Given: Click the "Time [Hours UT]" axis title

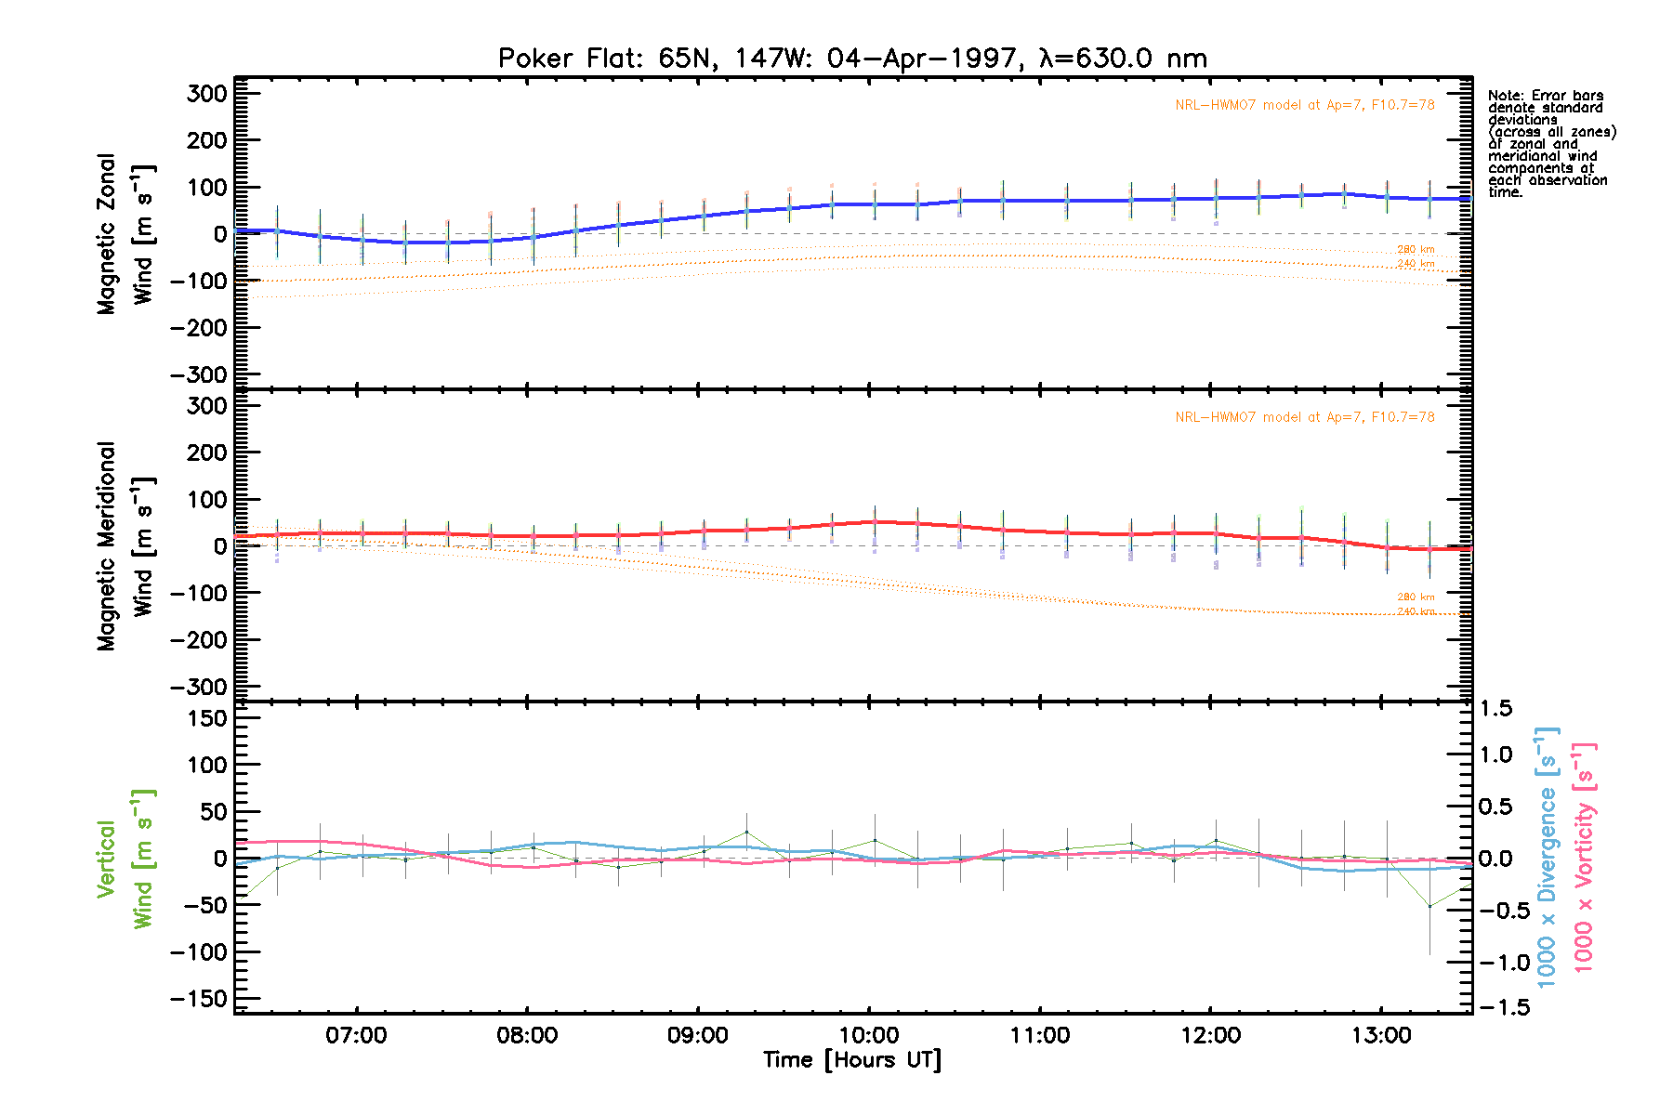Looking at the screenshot, I should [851, 1060].
